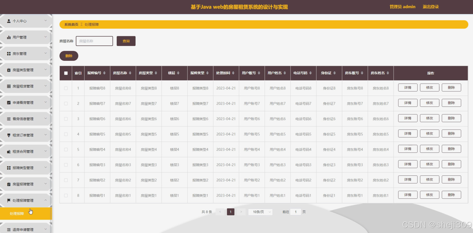The width and height of the screenshot is (473, 233).
Task: Click the 查询 search button
Action: (x=126, y=41)
